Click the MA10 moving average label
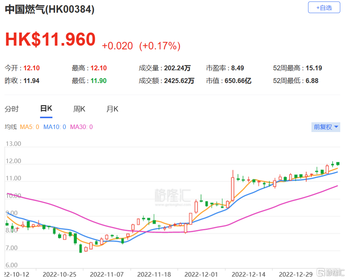Image resolution: width=347 pixels, height=279 pixels. [55, 127]
